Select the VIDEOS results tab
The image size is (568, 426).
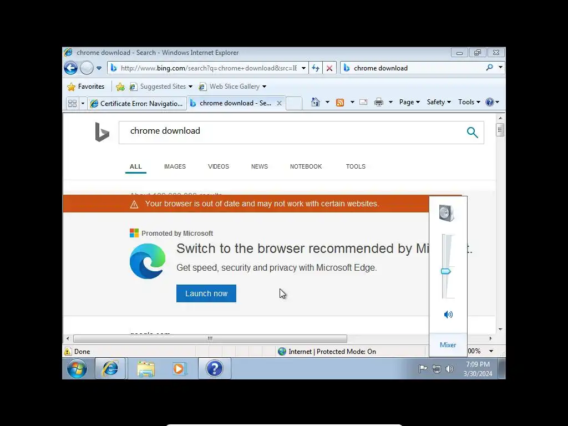[219, 166]
